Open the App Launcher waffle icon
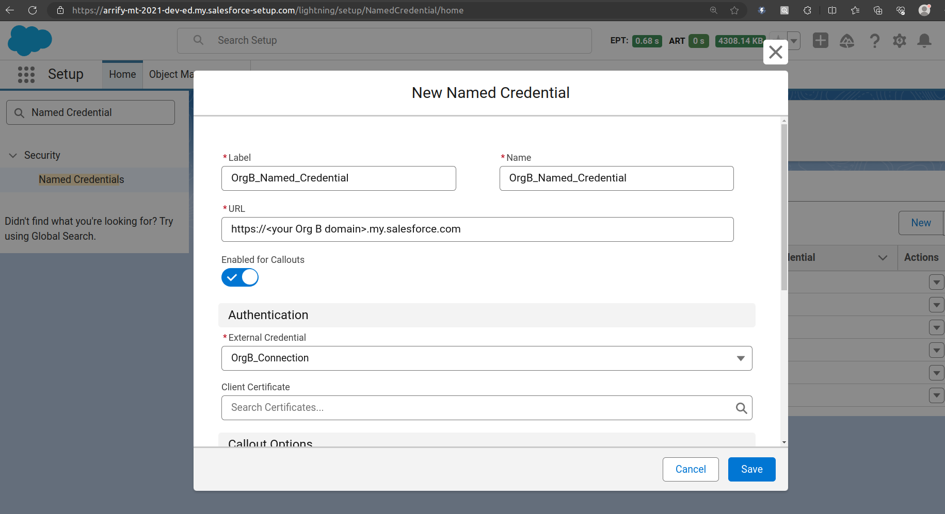Viewport: 945px width, 514px height. [26, 74]
